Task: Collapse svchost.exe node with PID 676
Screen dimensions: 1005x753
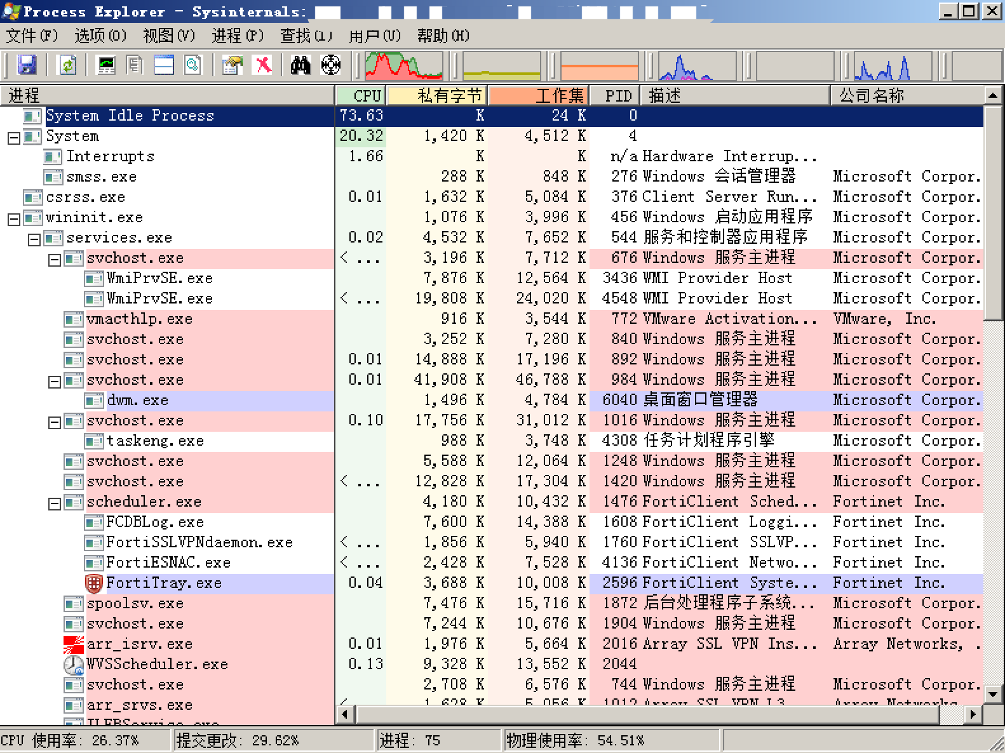Action: point(54,260)
